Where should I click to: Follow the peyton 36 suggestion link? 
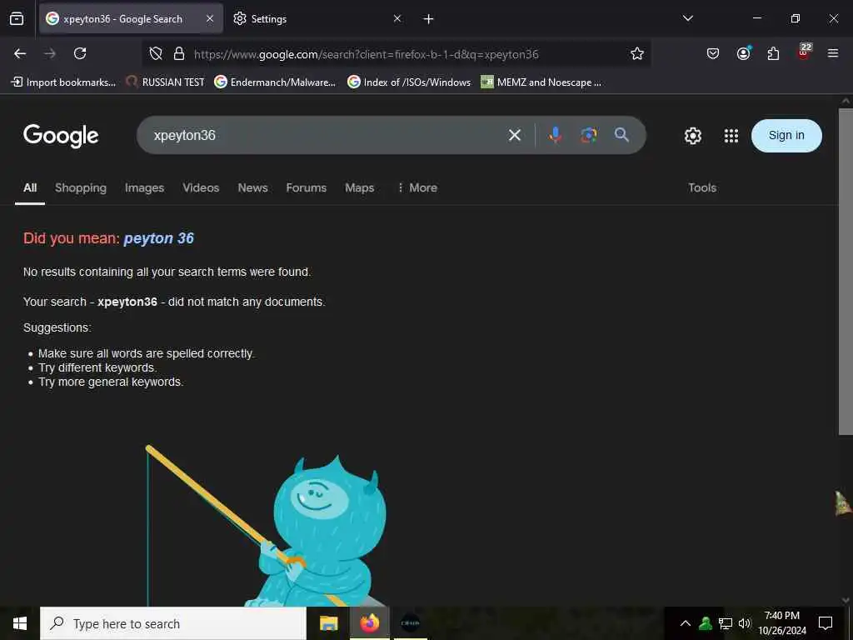tap(159, 238)
